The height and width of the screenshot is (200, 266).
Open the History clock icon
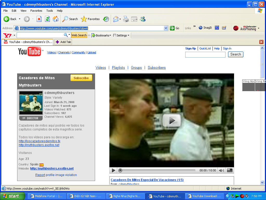click(106, 19)
